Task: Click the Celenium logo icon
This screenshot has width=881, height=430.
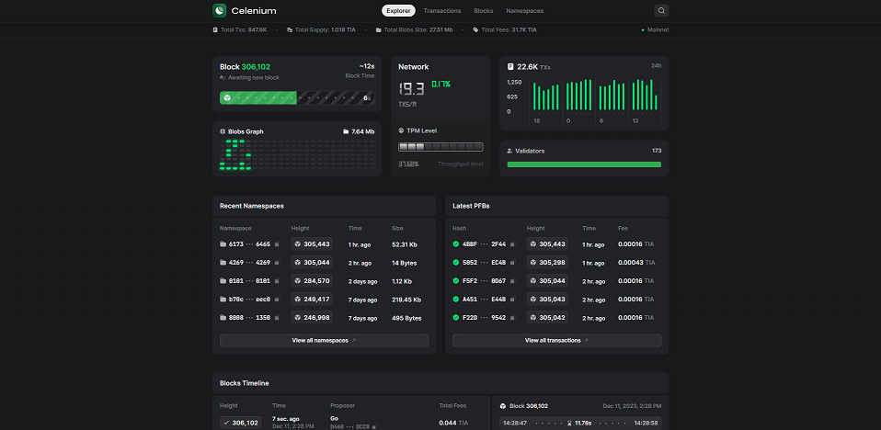Action: (219, 11)
